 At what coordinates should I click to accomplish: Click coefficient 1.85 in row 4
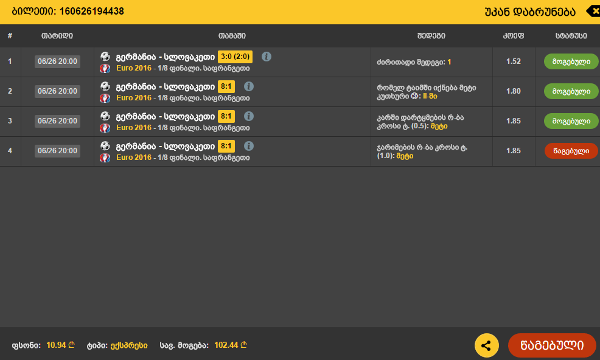pyautogui.click(x=514, y=151)
